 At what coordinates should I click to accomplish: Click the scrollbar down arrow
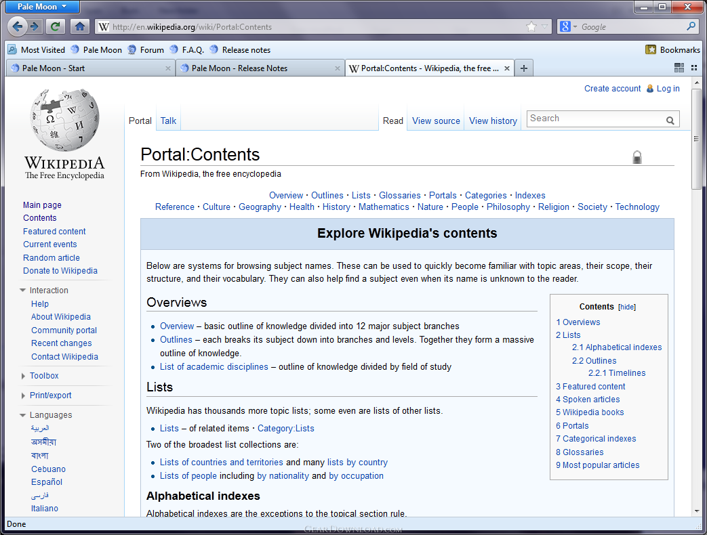tap(697, 511)
